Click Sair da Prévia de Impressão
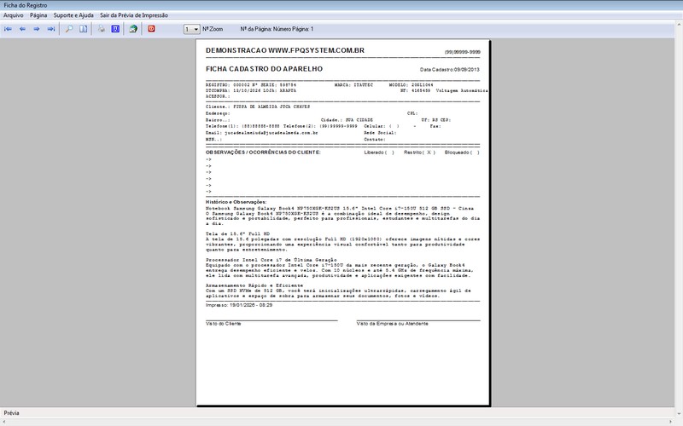 134,15
